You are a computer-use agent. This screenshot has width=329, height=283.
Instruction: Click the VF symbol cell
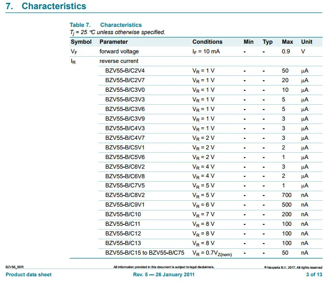click(x=74, y=51)
